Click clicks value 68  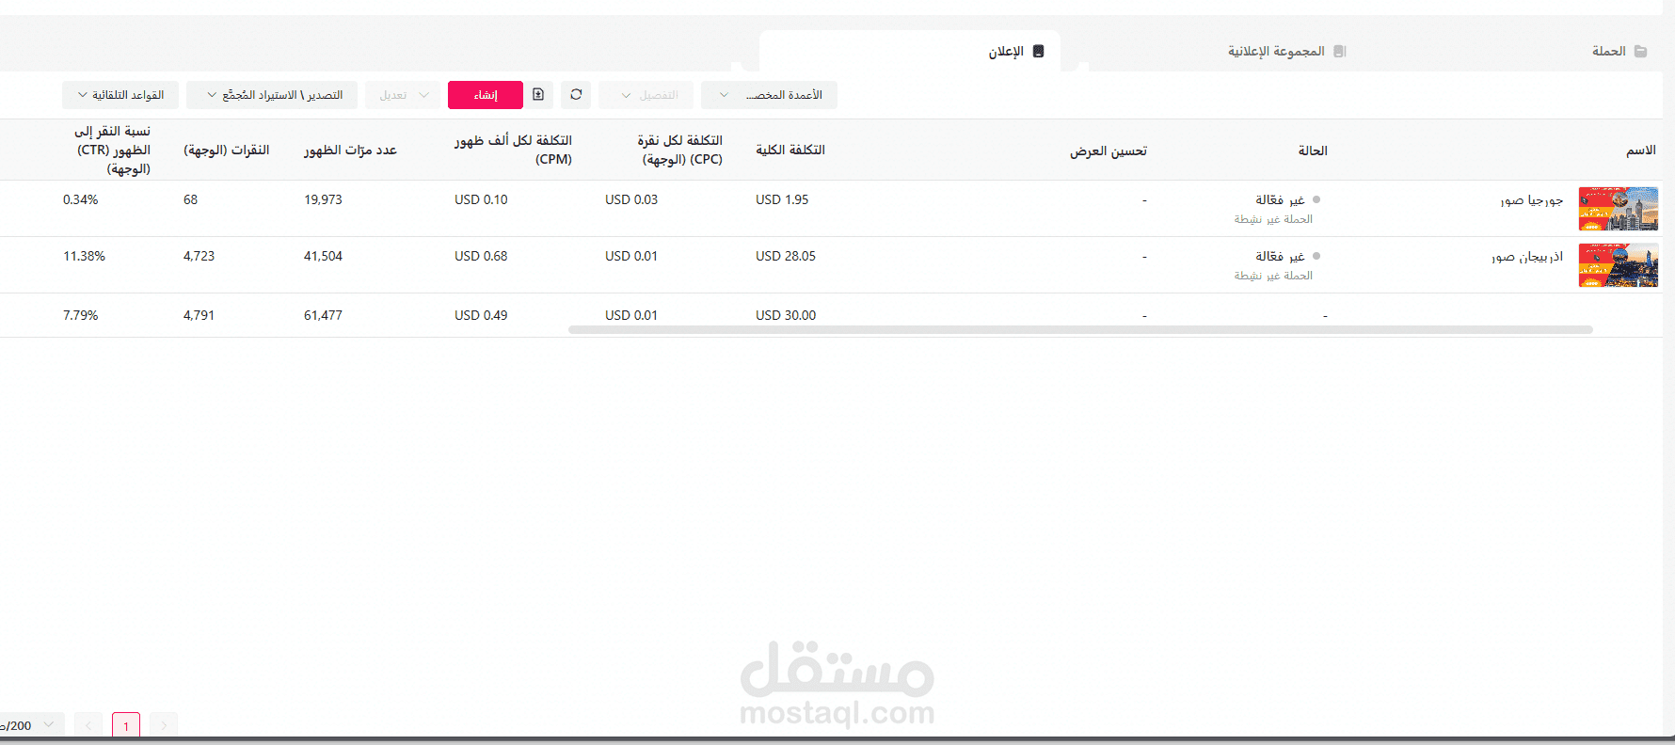coord(190,199)
